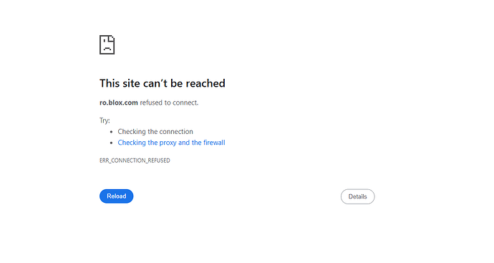Image resolution: width=494 pixels, height=263 pixels.
Task: Click the 'Try:' label
Action: pyautogui.click(x=105, y=120)
